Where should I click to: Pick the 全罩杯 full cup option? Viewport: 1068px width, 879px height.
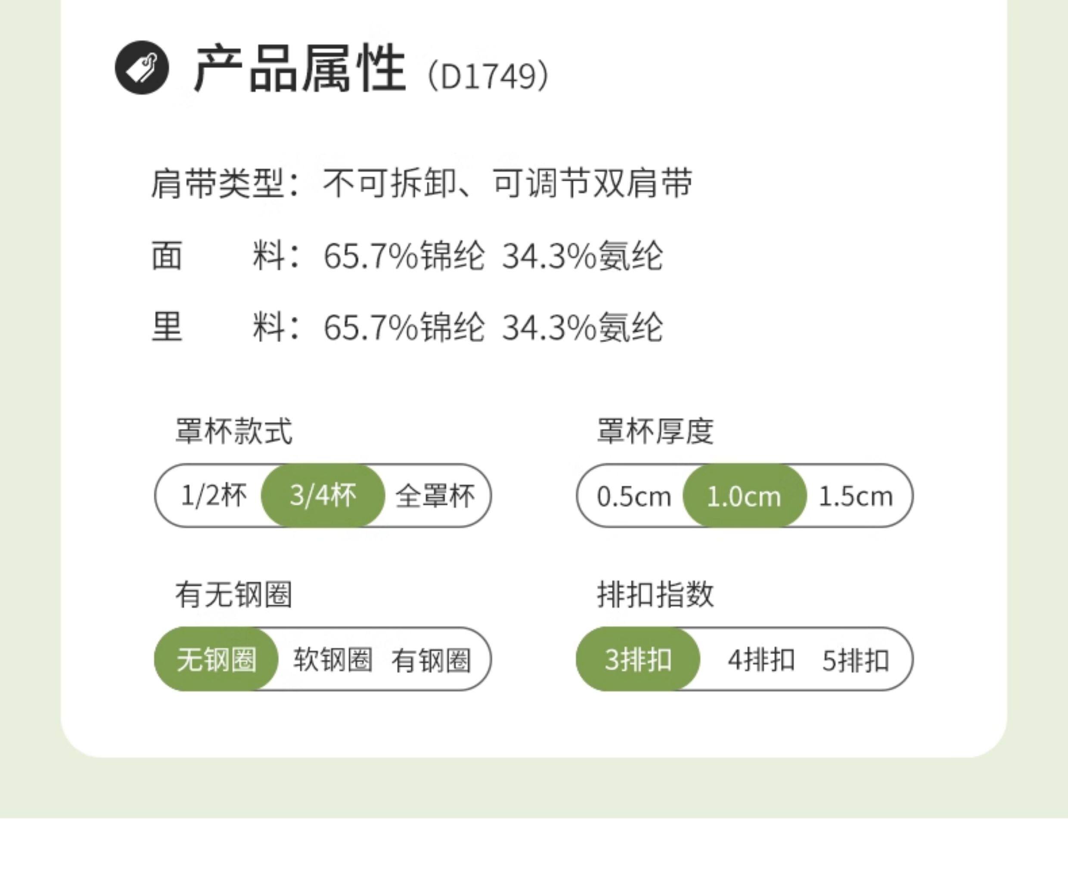435,495
